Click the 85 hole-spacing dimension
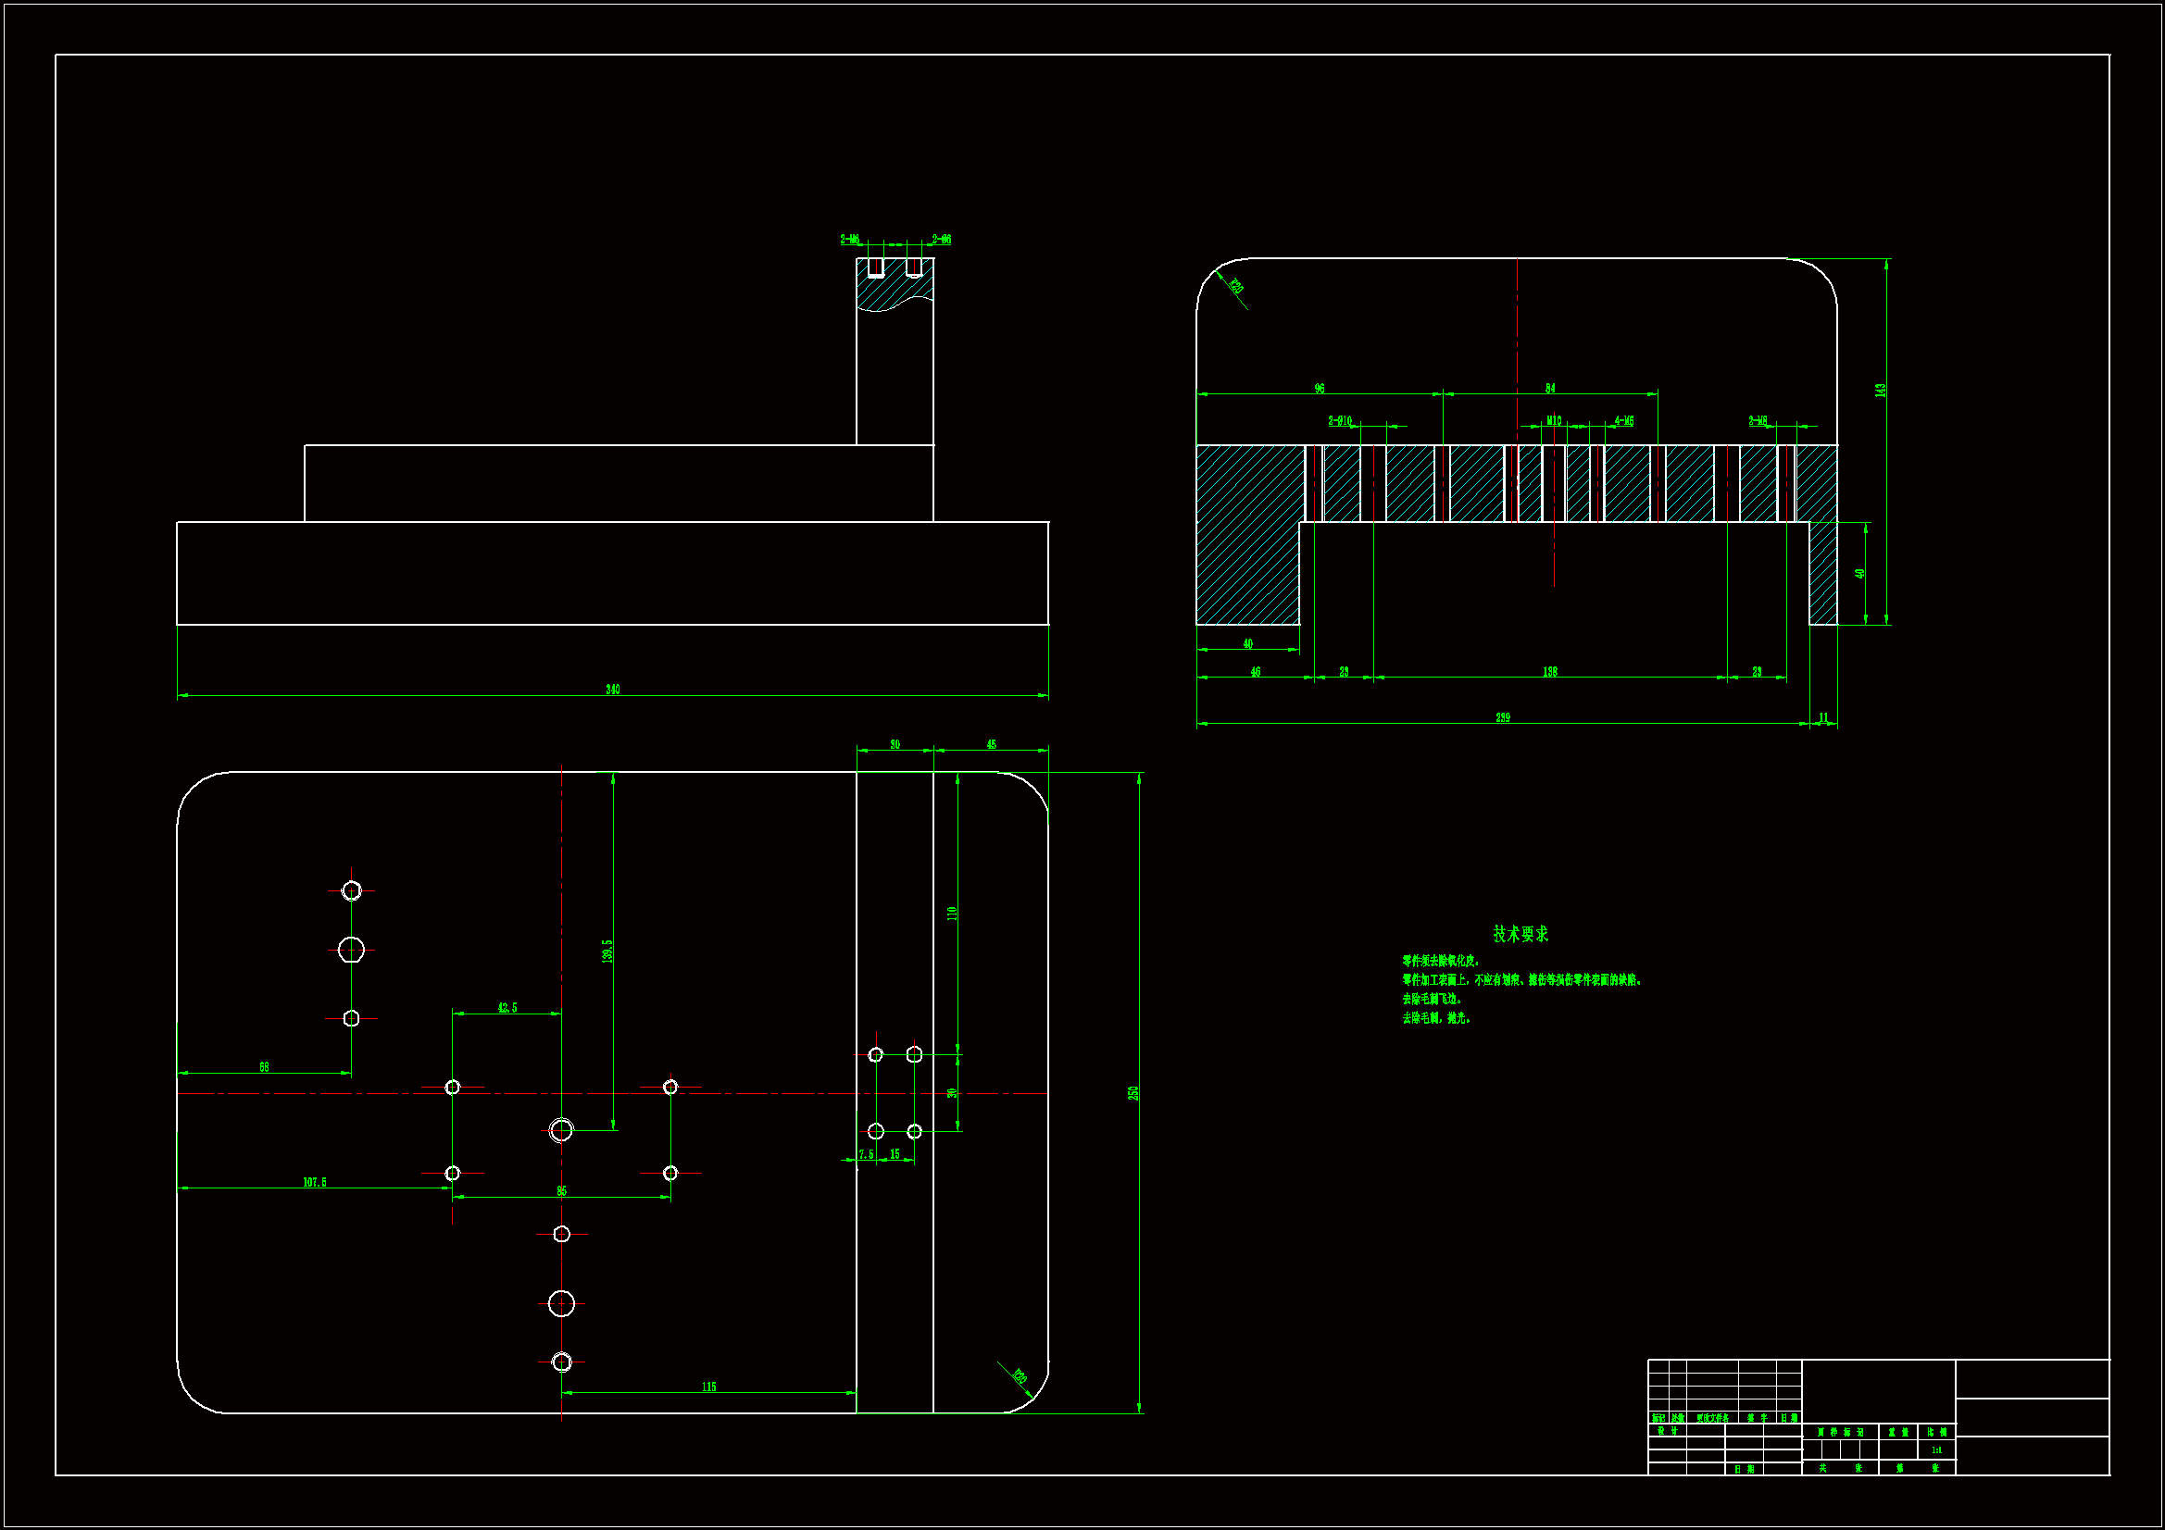This screenshot has height=1530, width=2165. [x=562, y=1191]
